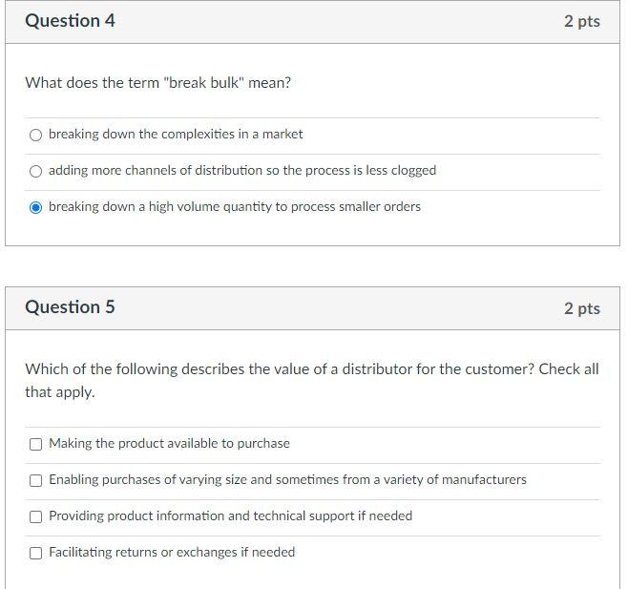Select the "breaking down a high volume quantity" radio button
Viewport: 628px width, 589px height.
(x=36, y=207)
